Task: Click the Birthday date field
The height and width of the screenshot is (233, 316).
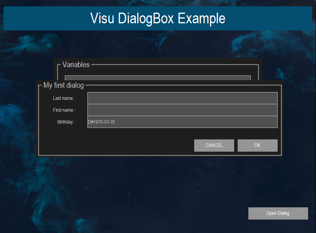Action: click(182, 122)
